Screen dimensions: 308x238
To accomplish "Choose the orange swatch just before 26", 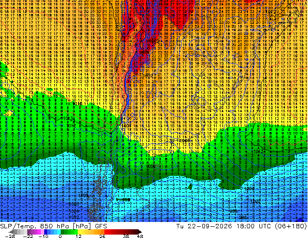I will click(x=103, y=232).
